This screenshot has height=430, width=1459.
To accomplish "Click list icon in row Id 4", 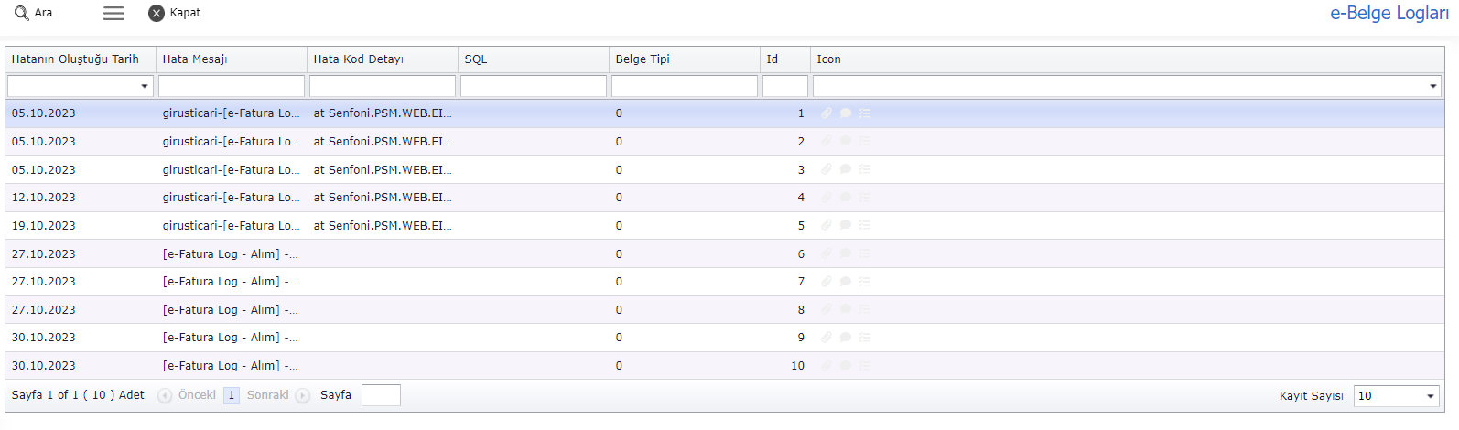I will (x=865, y=197).
